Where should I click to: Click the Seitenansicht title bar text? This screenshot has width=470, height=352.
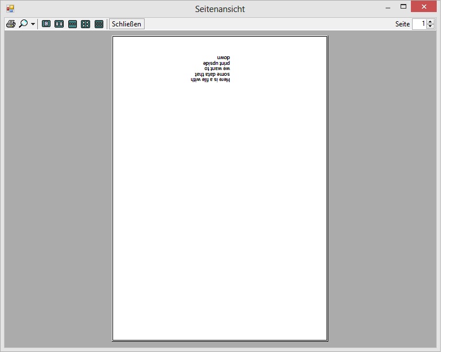click(x=220, y=9)
